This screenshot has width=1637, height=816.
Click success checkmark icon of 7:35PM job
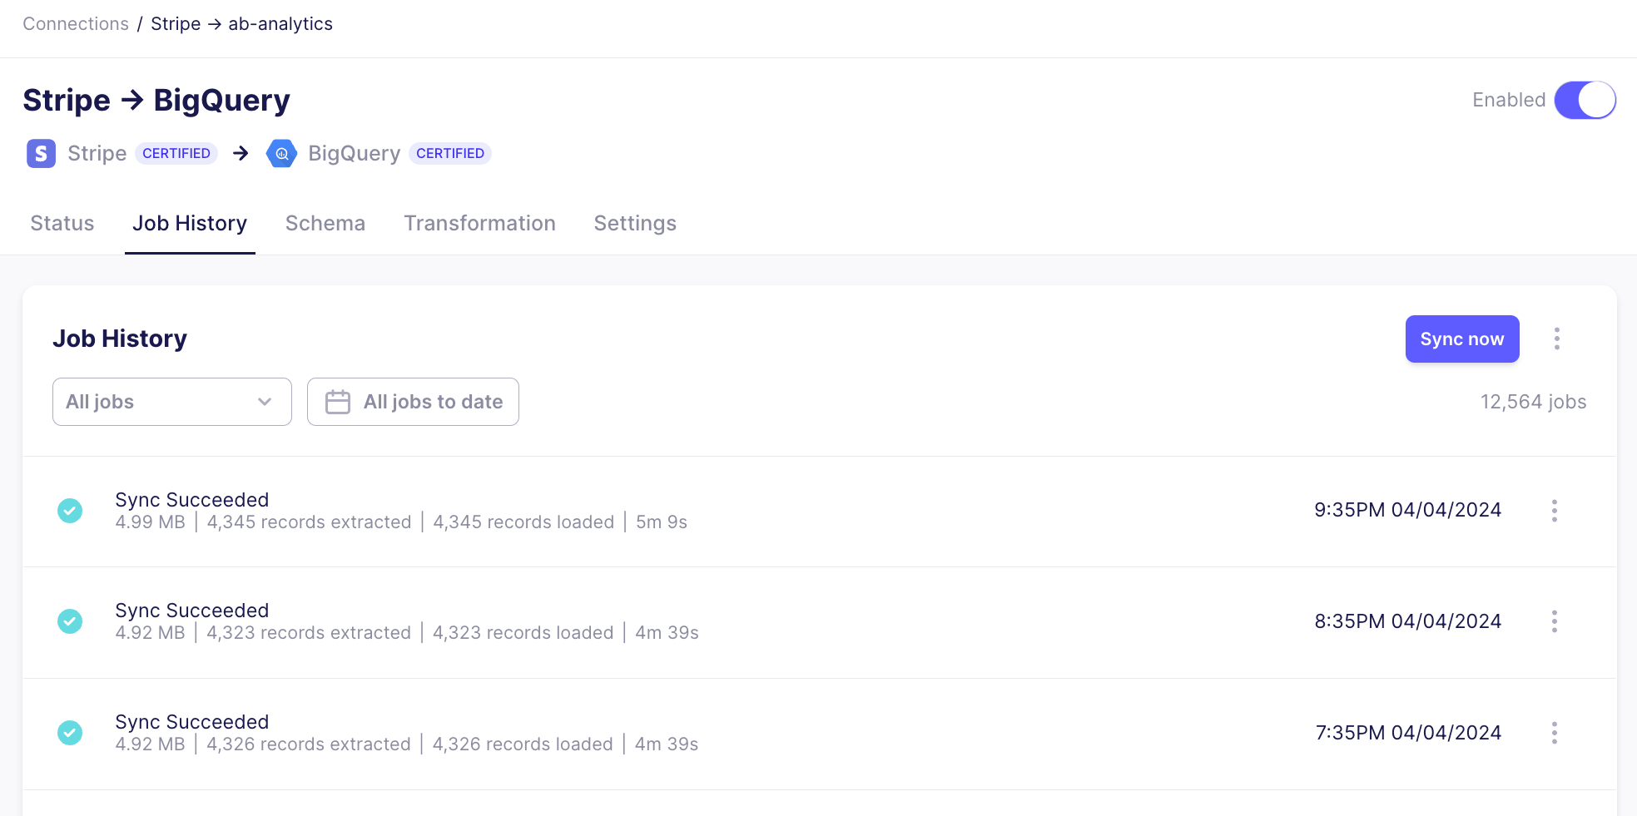[70, 733]
